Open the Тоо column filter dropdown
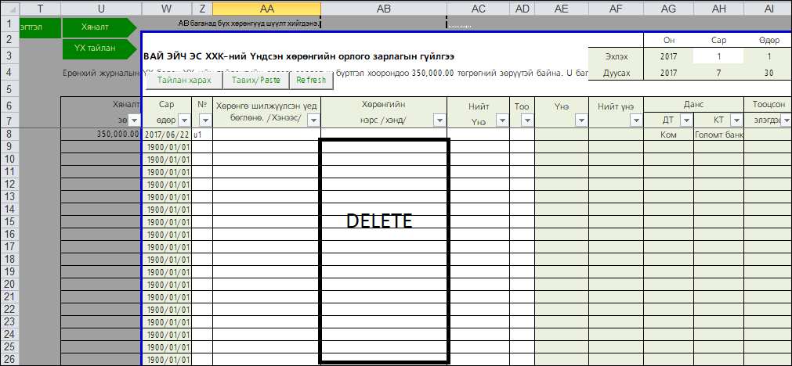Viewport: 792px width, 366px height. [527, 120]
